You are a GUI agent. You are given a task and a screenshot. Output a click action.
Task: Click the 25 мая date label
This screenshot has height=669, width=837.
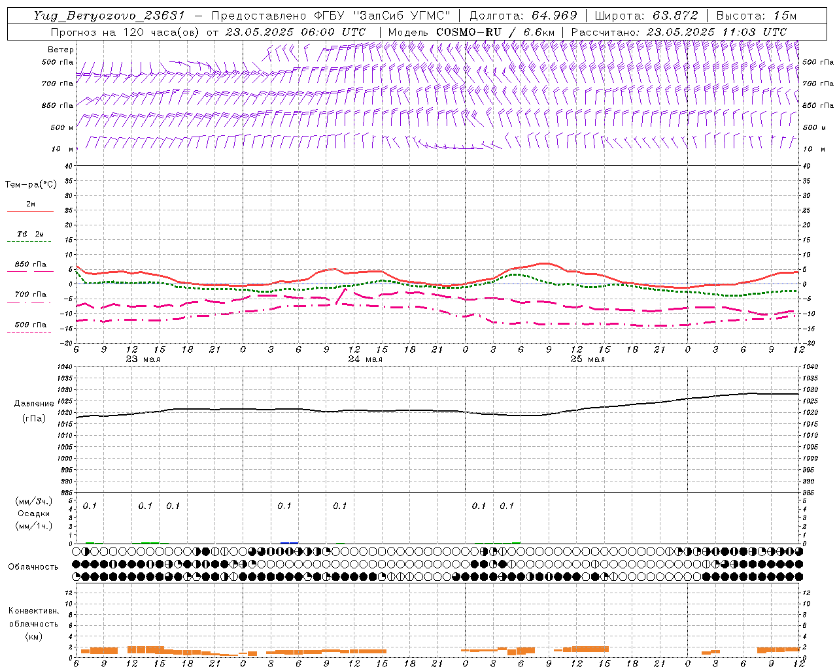click(587, 359)
